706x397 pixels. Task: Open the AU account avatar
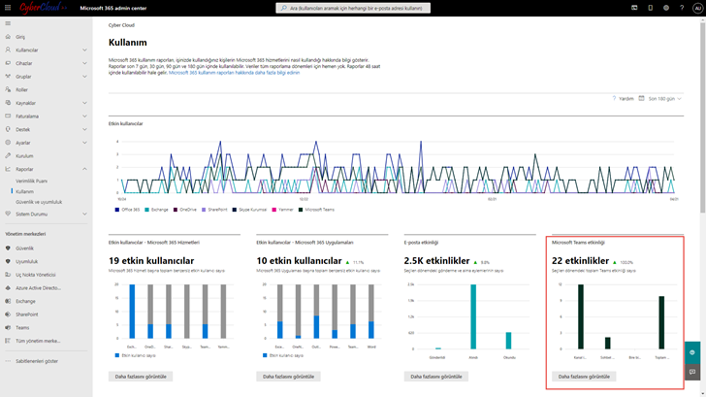[697, 8]
